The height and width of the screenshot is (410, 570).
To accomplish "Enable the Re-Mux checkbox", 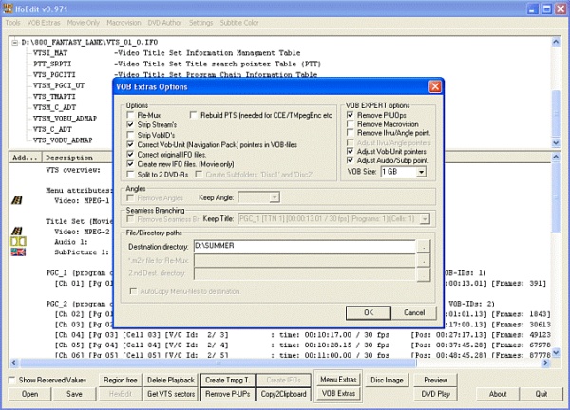I will [x=131, y=115].
